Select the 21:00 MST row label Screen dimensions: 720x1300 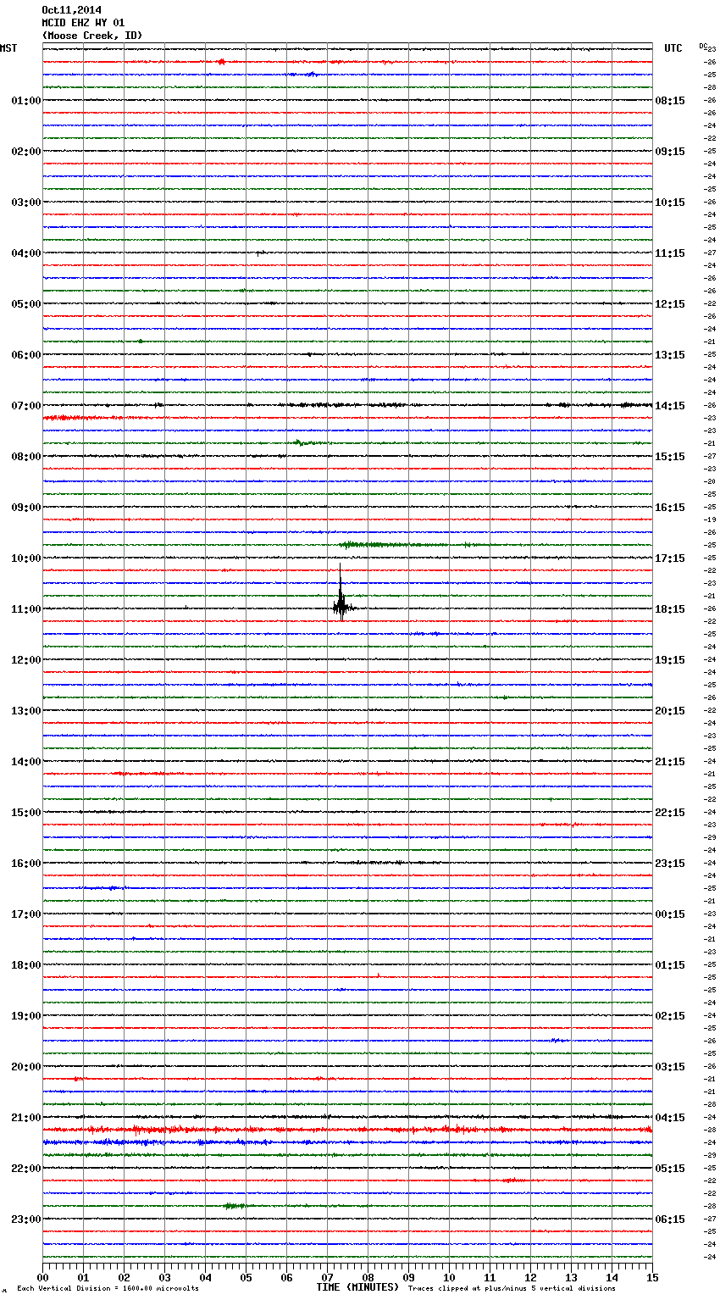pyautogui.click(x=25, y=1118)
